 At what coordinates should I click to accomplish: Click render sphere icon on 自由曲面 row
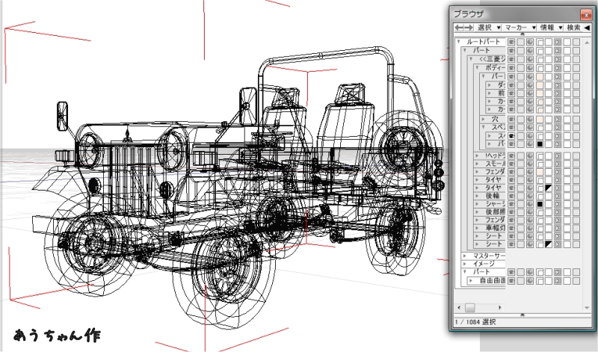(x=530, y=281)
